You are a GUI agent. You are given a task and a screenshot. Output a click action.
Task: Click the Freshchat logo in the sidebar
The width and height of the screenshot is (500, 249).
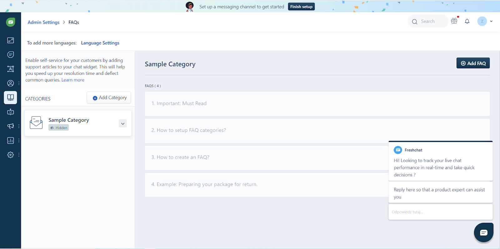11,22
